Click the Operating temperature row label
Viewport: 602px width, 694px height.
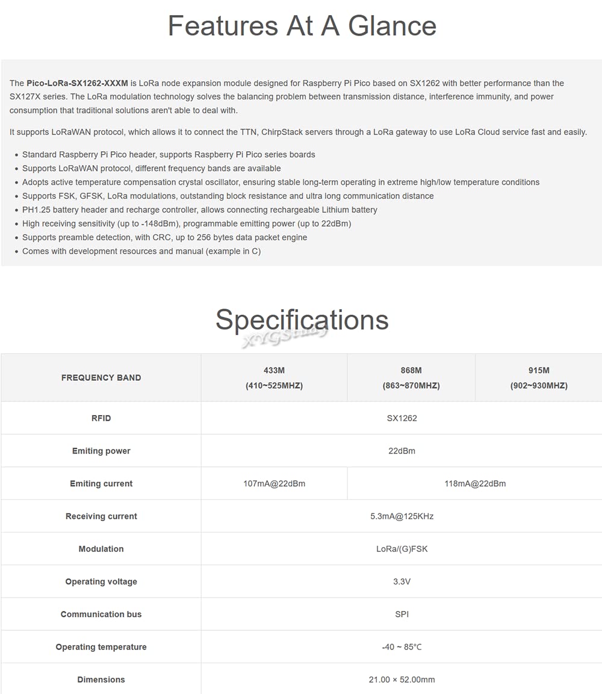pyautogui.click(x=101, y=647)
